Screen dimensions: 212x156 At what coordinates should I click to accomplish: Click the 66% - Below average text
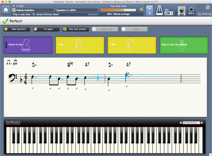(118, 14)
